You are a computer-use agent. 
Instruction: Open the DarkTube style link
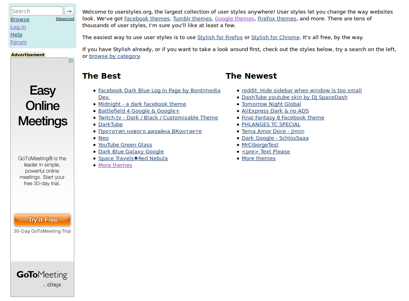coord(110,124)
